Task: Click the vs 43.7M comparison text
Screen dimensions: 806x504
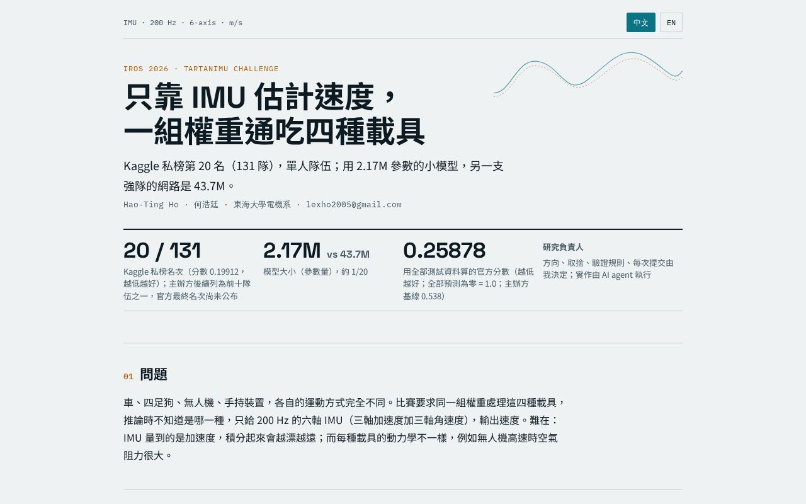Action: [348, 254]
